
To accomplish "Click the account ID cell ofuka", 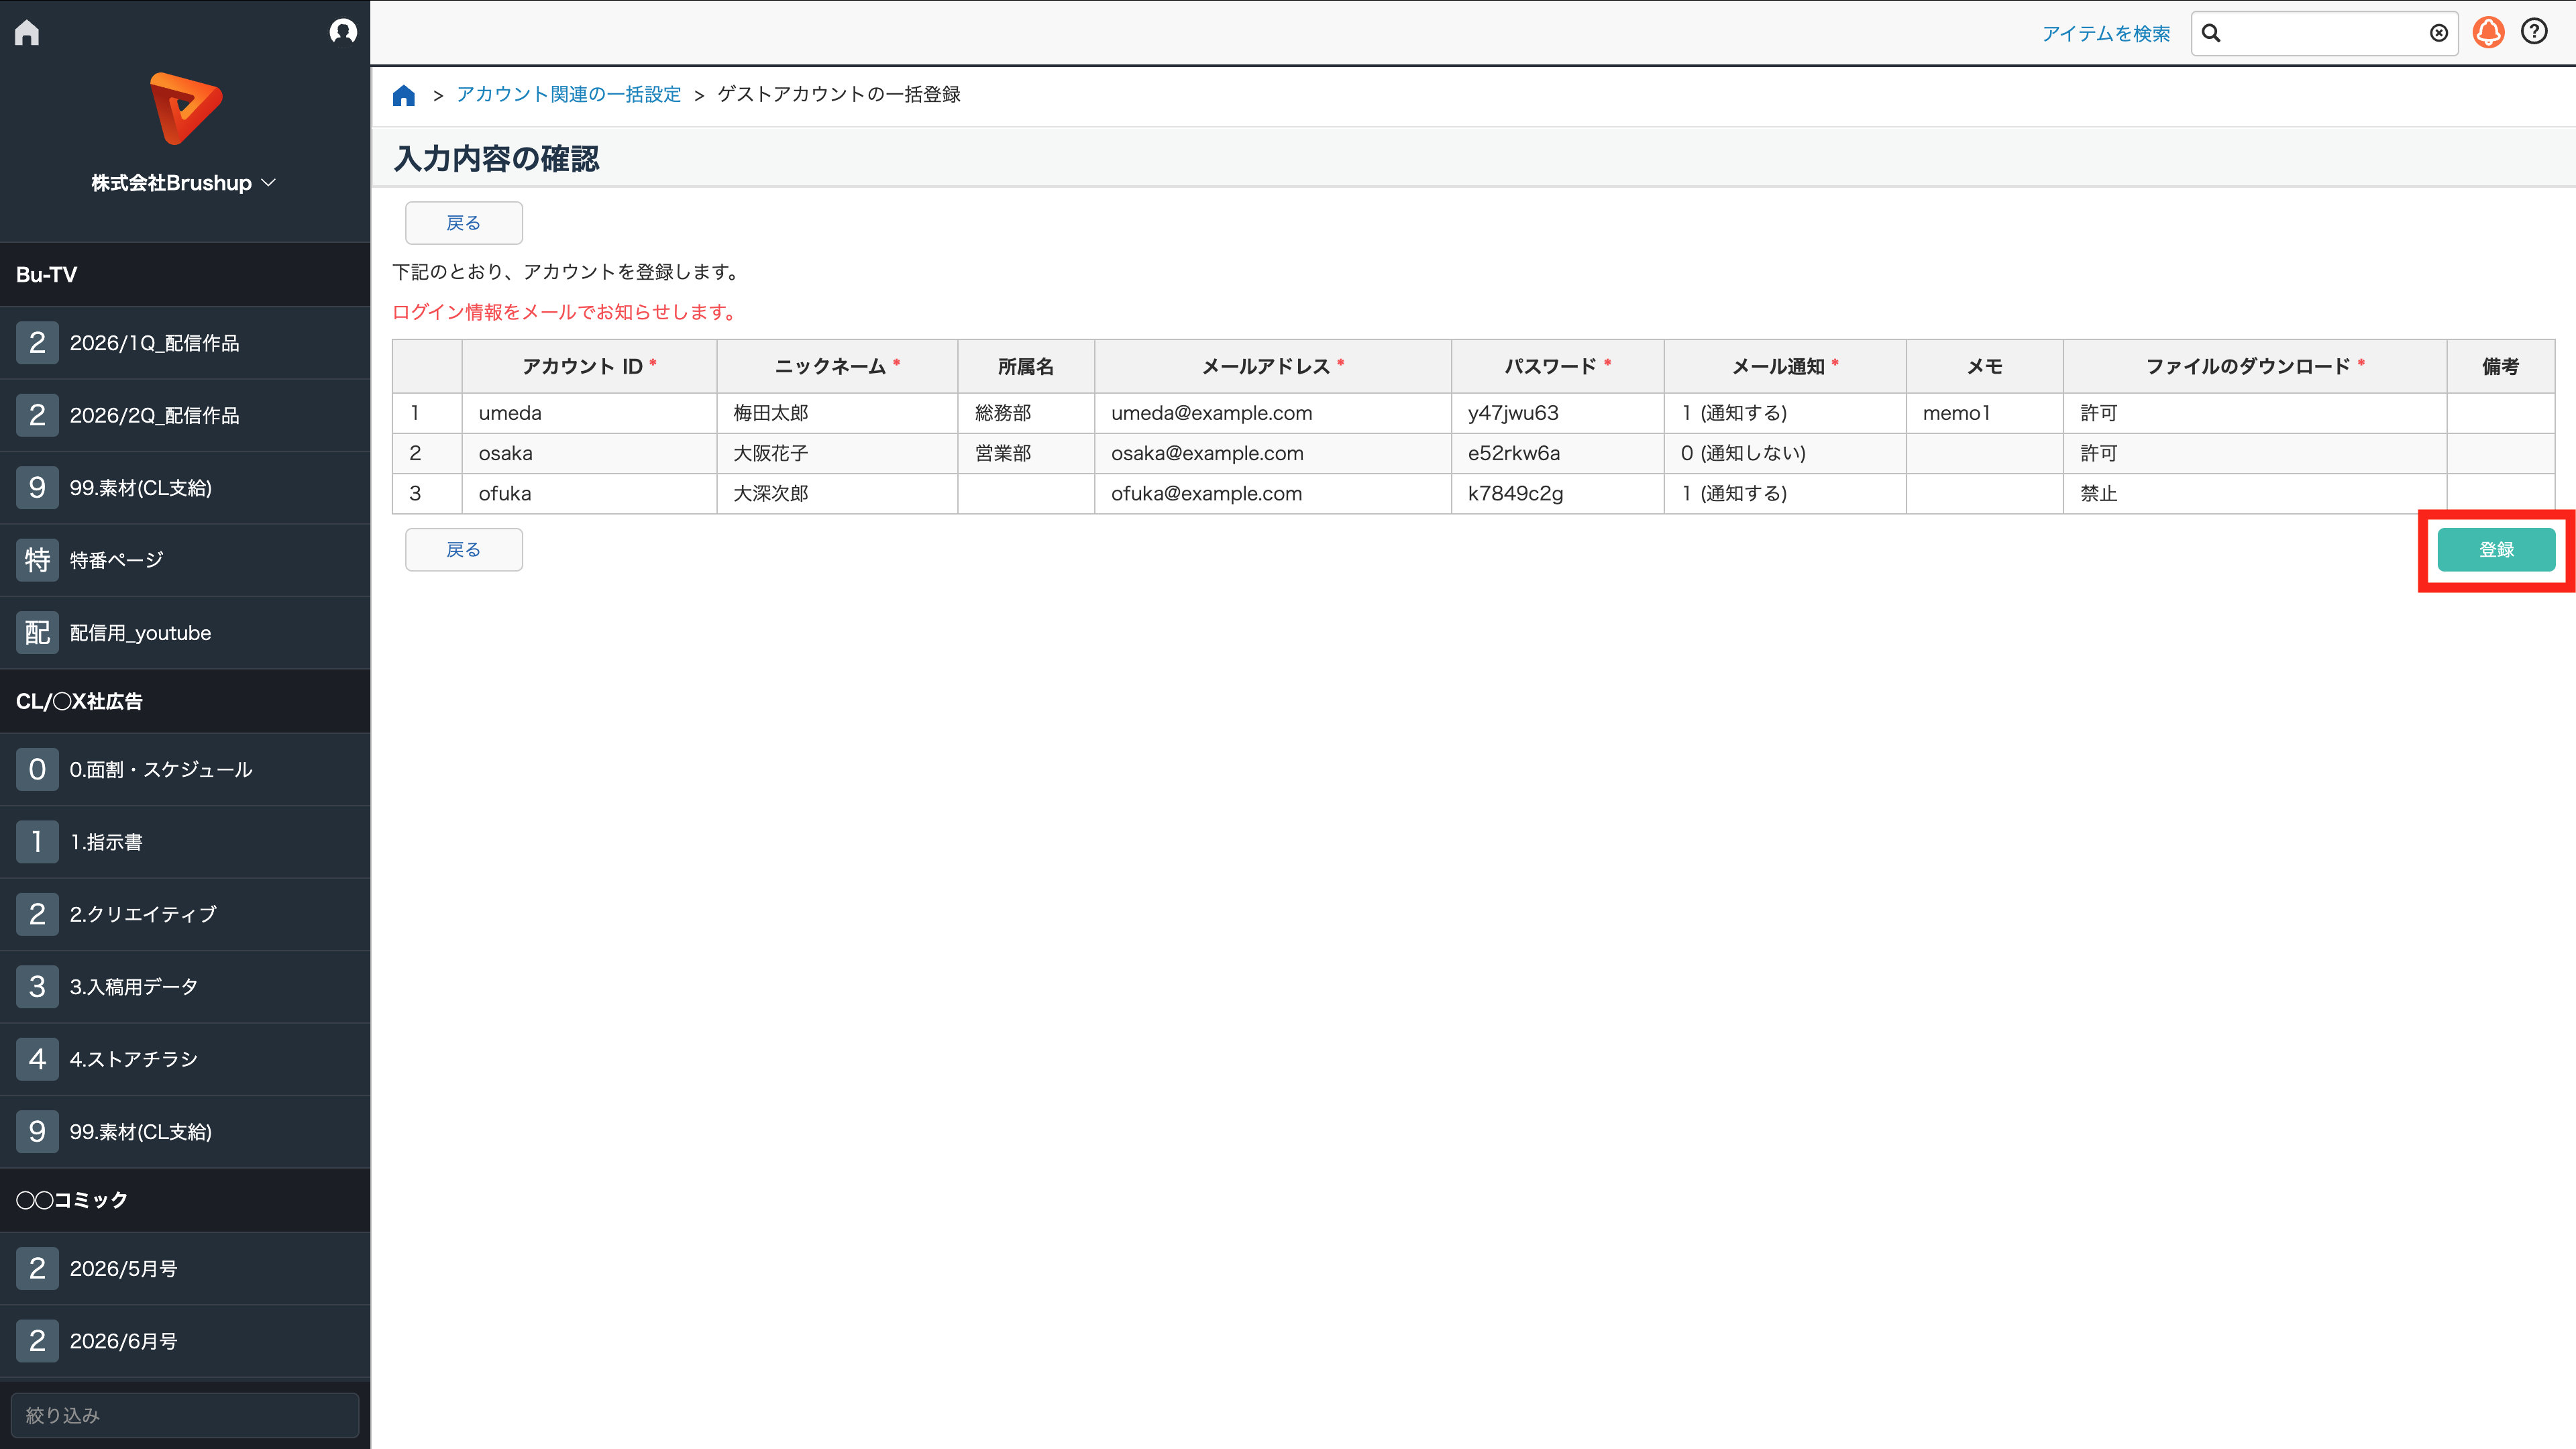I will point(589,493).
